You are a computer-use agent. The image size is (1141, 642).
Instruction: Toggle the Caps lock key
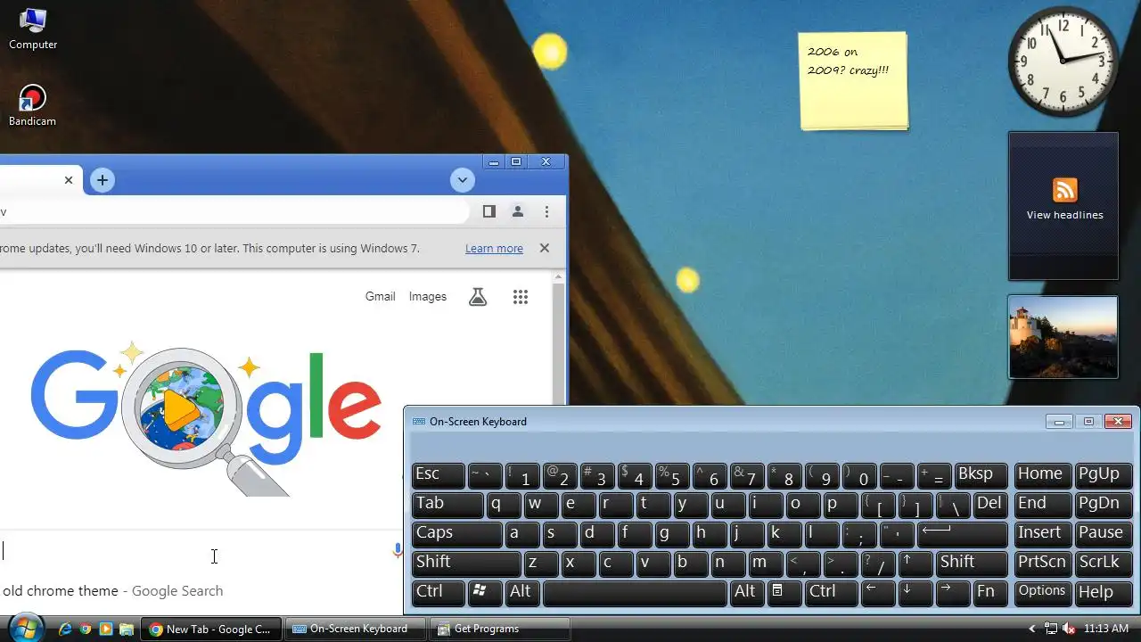point(456,534)
